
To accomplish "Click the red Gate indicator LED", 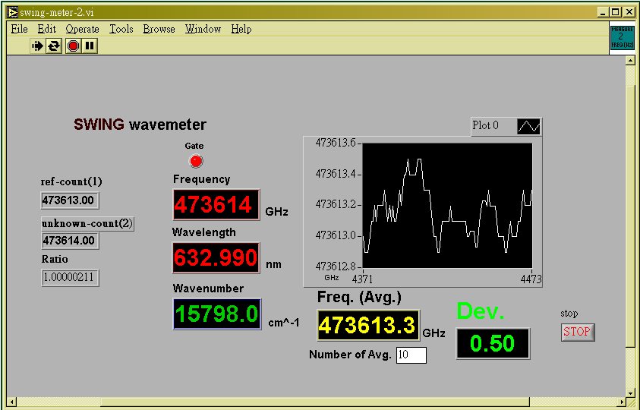I will pyautogui.click(x=196, y=161).
